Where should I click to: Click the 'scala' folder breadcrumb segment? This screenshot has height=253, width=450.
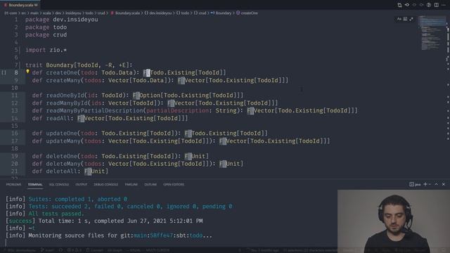coord(47,13)
